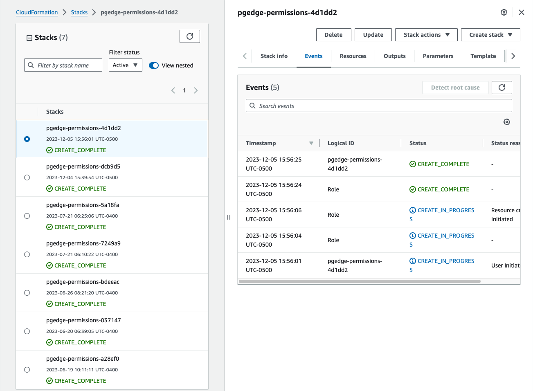Image resolution: width=533 pixels, height=391 pixels.
Task: Click the Delete stack button
Action: pyautogui.click(x=333, y=35)
